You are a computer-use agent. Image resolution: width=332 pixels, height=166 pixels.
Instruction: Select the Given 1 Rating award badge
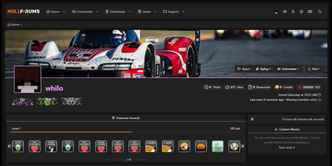51,146
